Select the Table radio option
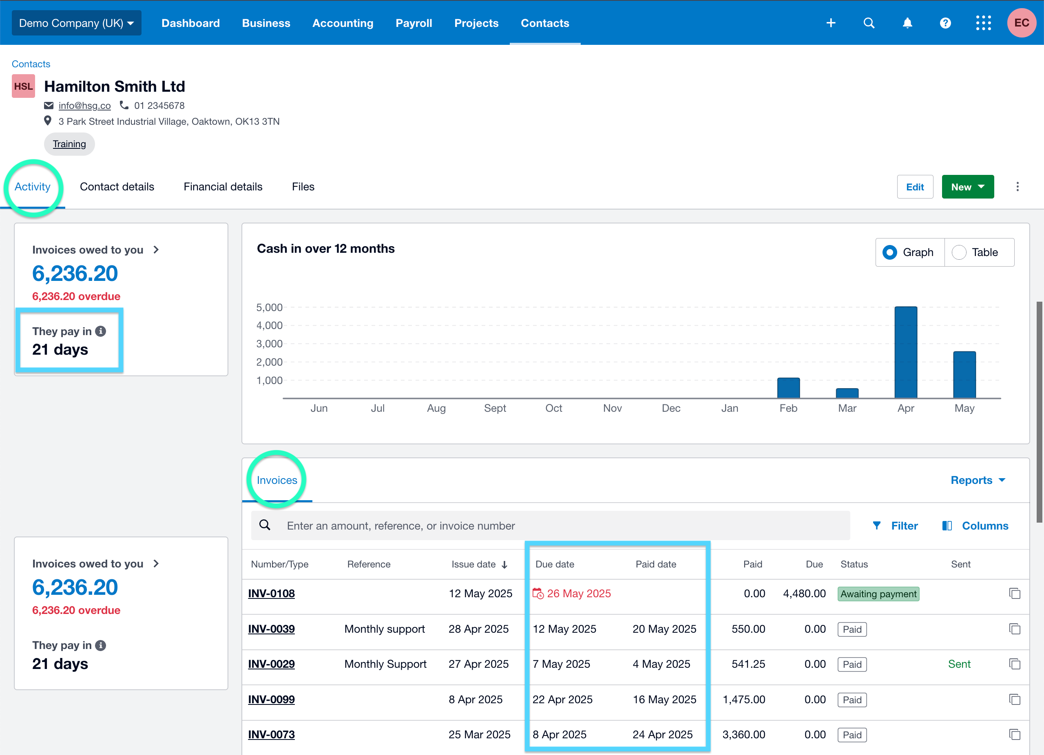1044x755 pixels. pos(979,252)
